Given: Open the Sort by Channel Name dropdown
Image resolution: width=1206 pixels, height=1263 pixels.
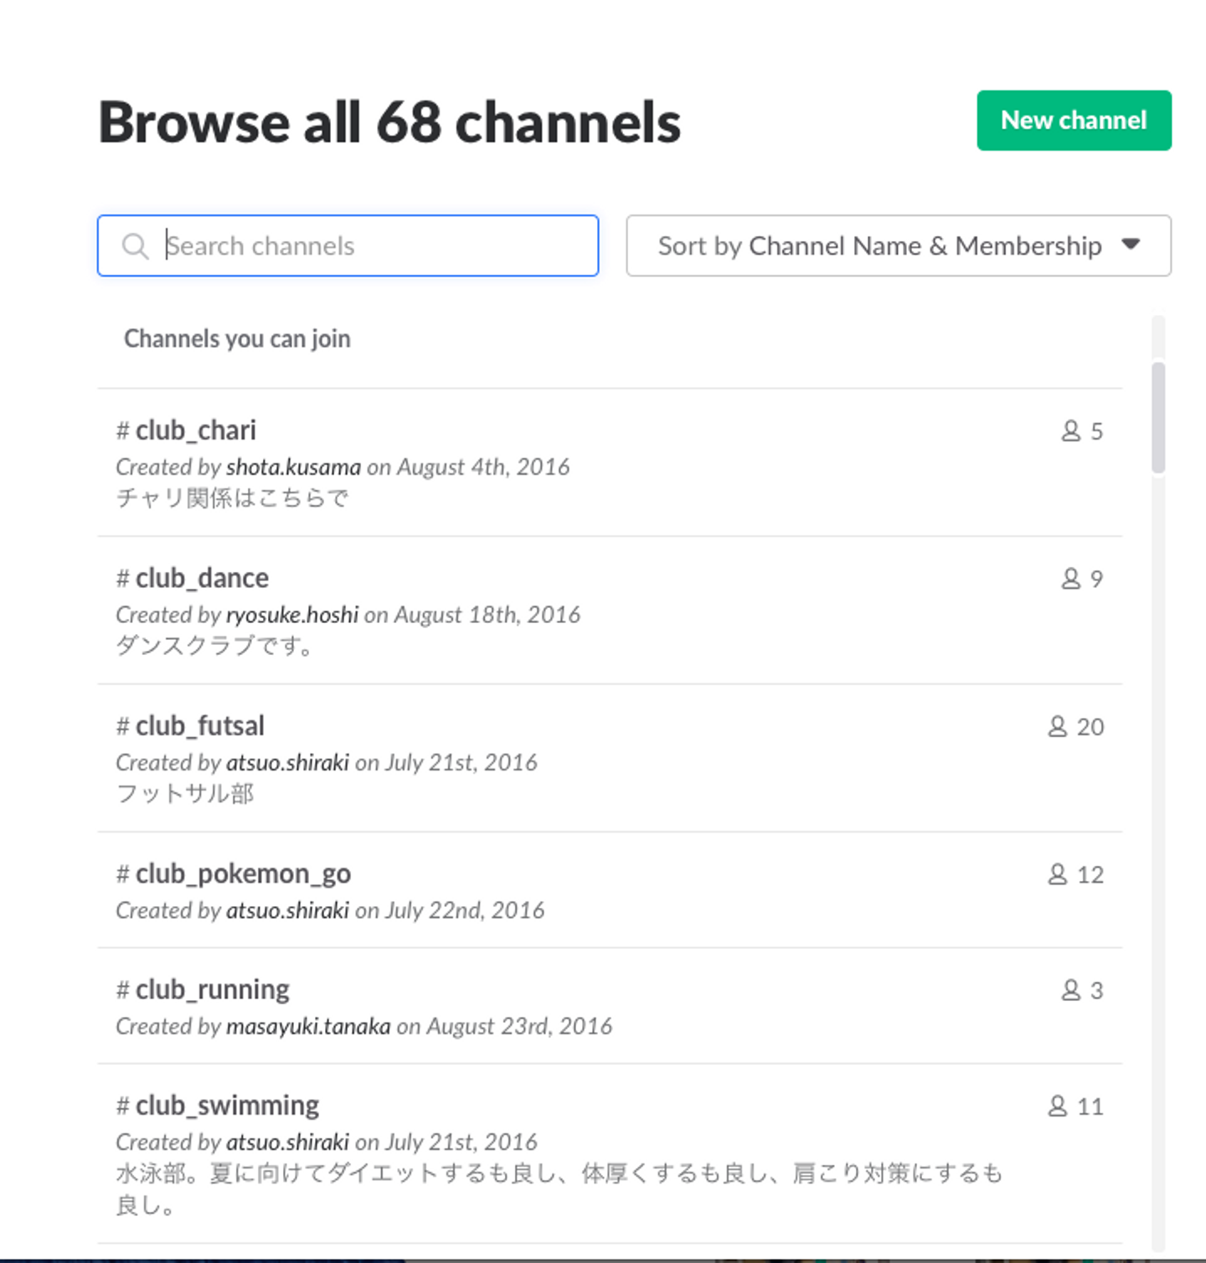Looking at the screenshot, I should (x=898, y=246).
